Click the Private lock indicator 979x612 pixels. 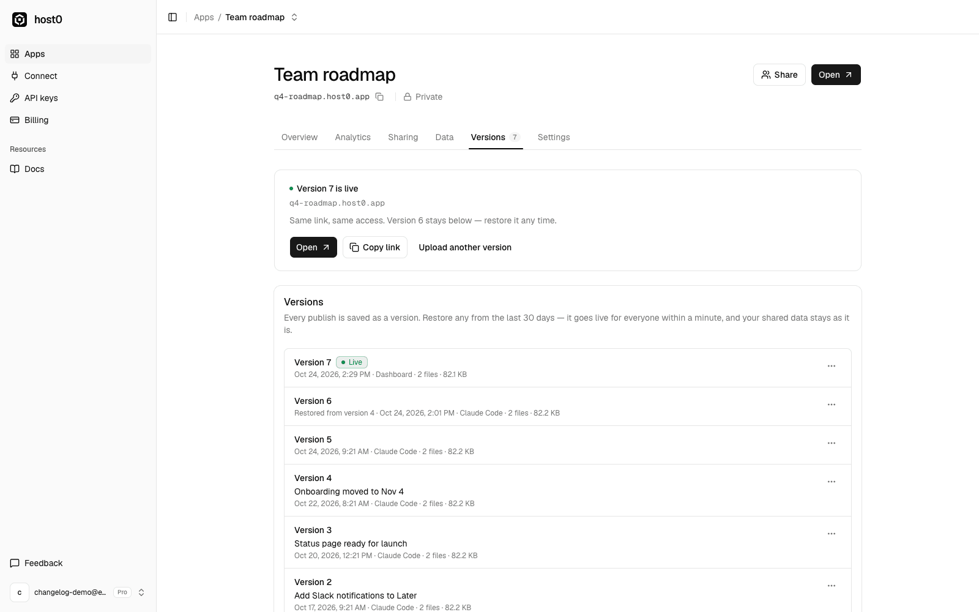pyautogui.click(x=423, y=97)
